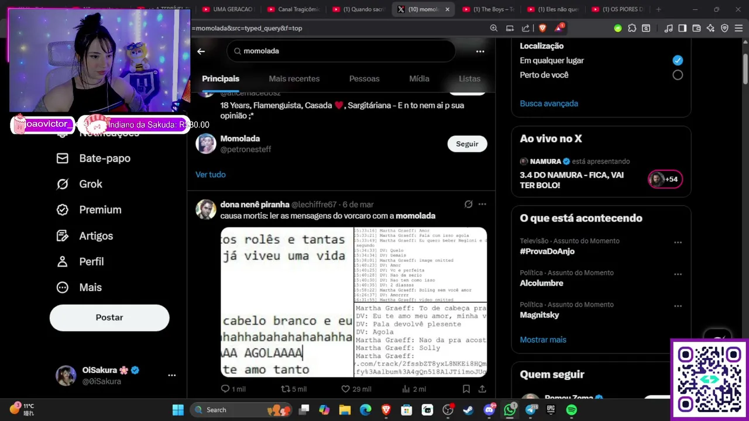This screenshot has height=421, width=749.
Task: Switch to Canal Tragicômico browser tab
Action: (293, 9)
